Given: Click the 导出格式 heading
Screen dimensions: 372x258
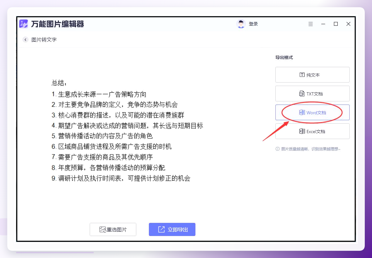Looking at the screenshot, I should point(284,57).
